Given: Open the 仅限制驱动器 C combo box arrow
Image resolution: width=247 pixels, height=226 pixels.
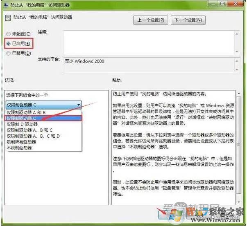Looking at the screenshot, I should point(79,105).
